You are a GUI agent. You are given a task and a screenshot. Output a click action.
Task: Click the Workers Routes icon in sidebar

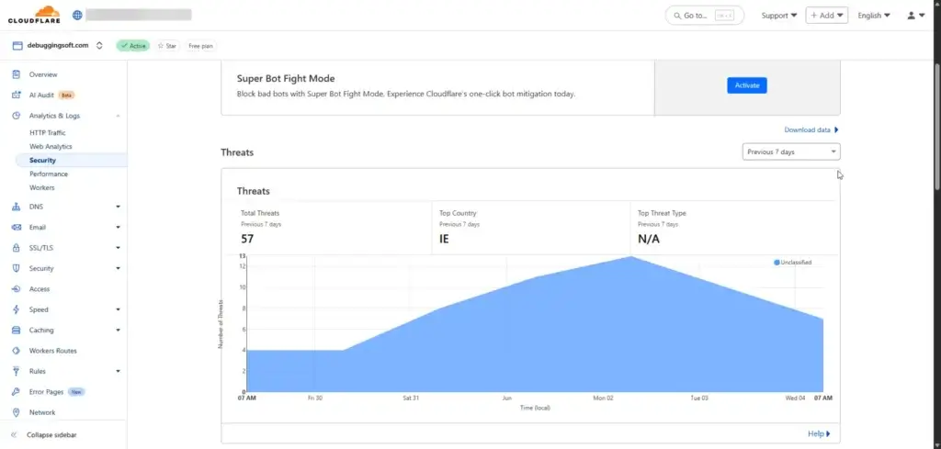click(x=17, y=351)
